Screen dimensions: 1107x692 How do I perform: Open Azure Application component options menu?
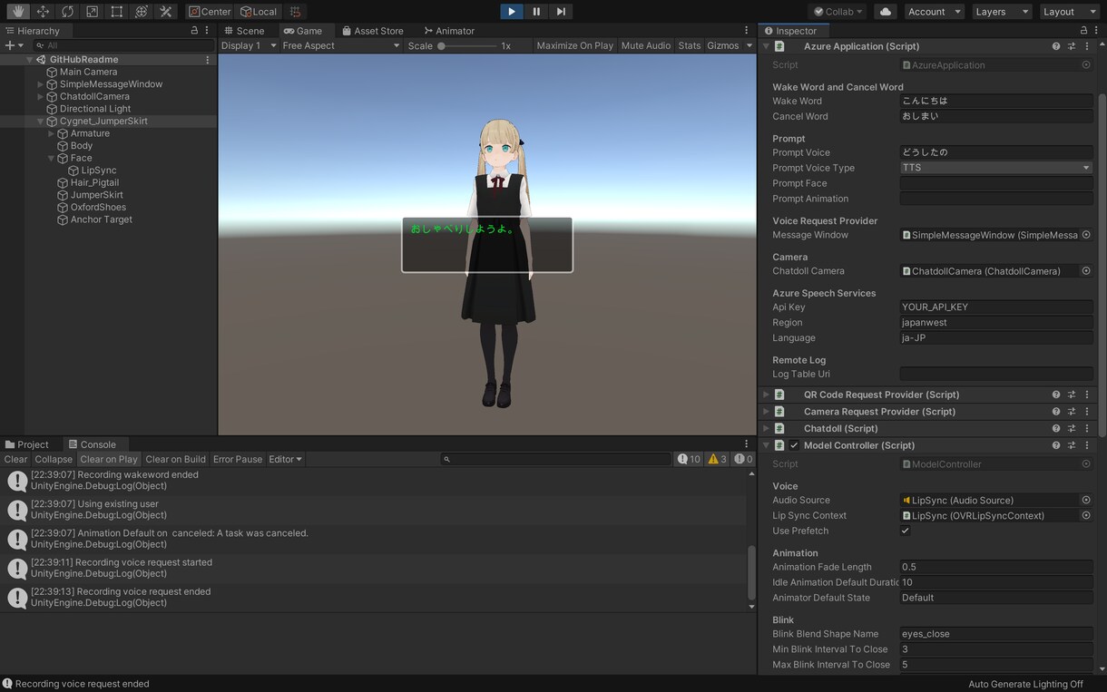[x=1087, y=46]
